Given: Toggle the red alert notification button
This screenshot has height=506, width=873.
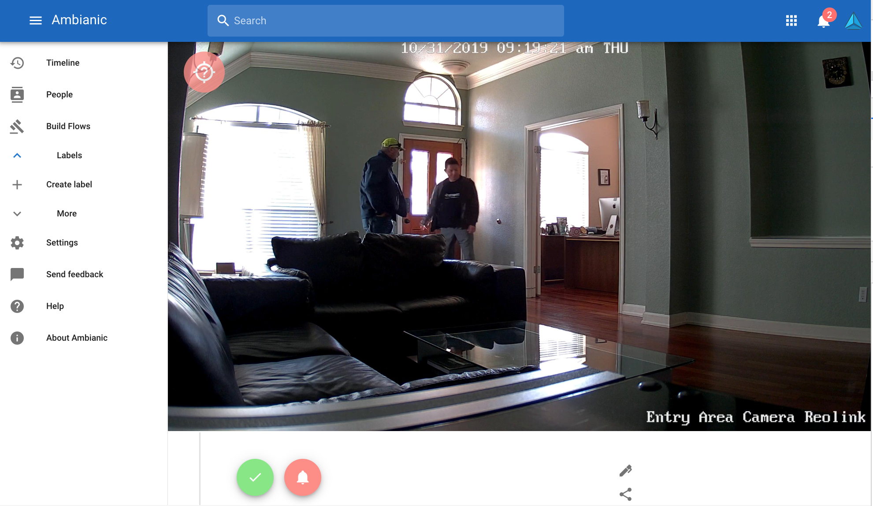Looking at the screenshot, I should coord(302,476).
